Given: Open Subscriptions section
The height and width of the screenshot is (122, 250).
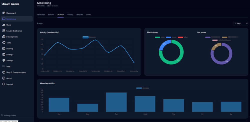Looking at the screenshot, I should [16, 37].
